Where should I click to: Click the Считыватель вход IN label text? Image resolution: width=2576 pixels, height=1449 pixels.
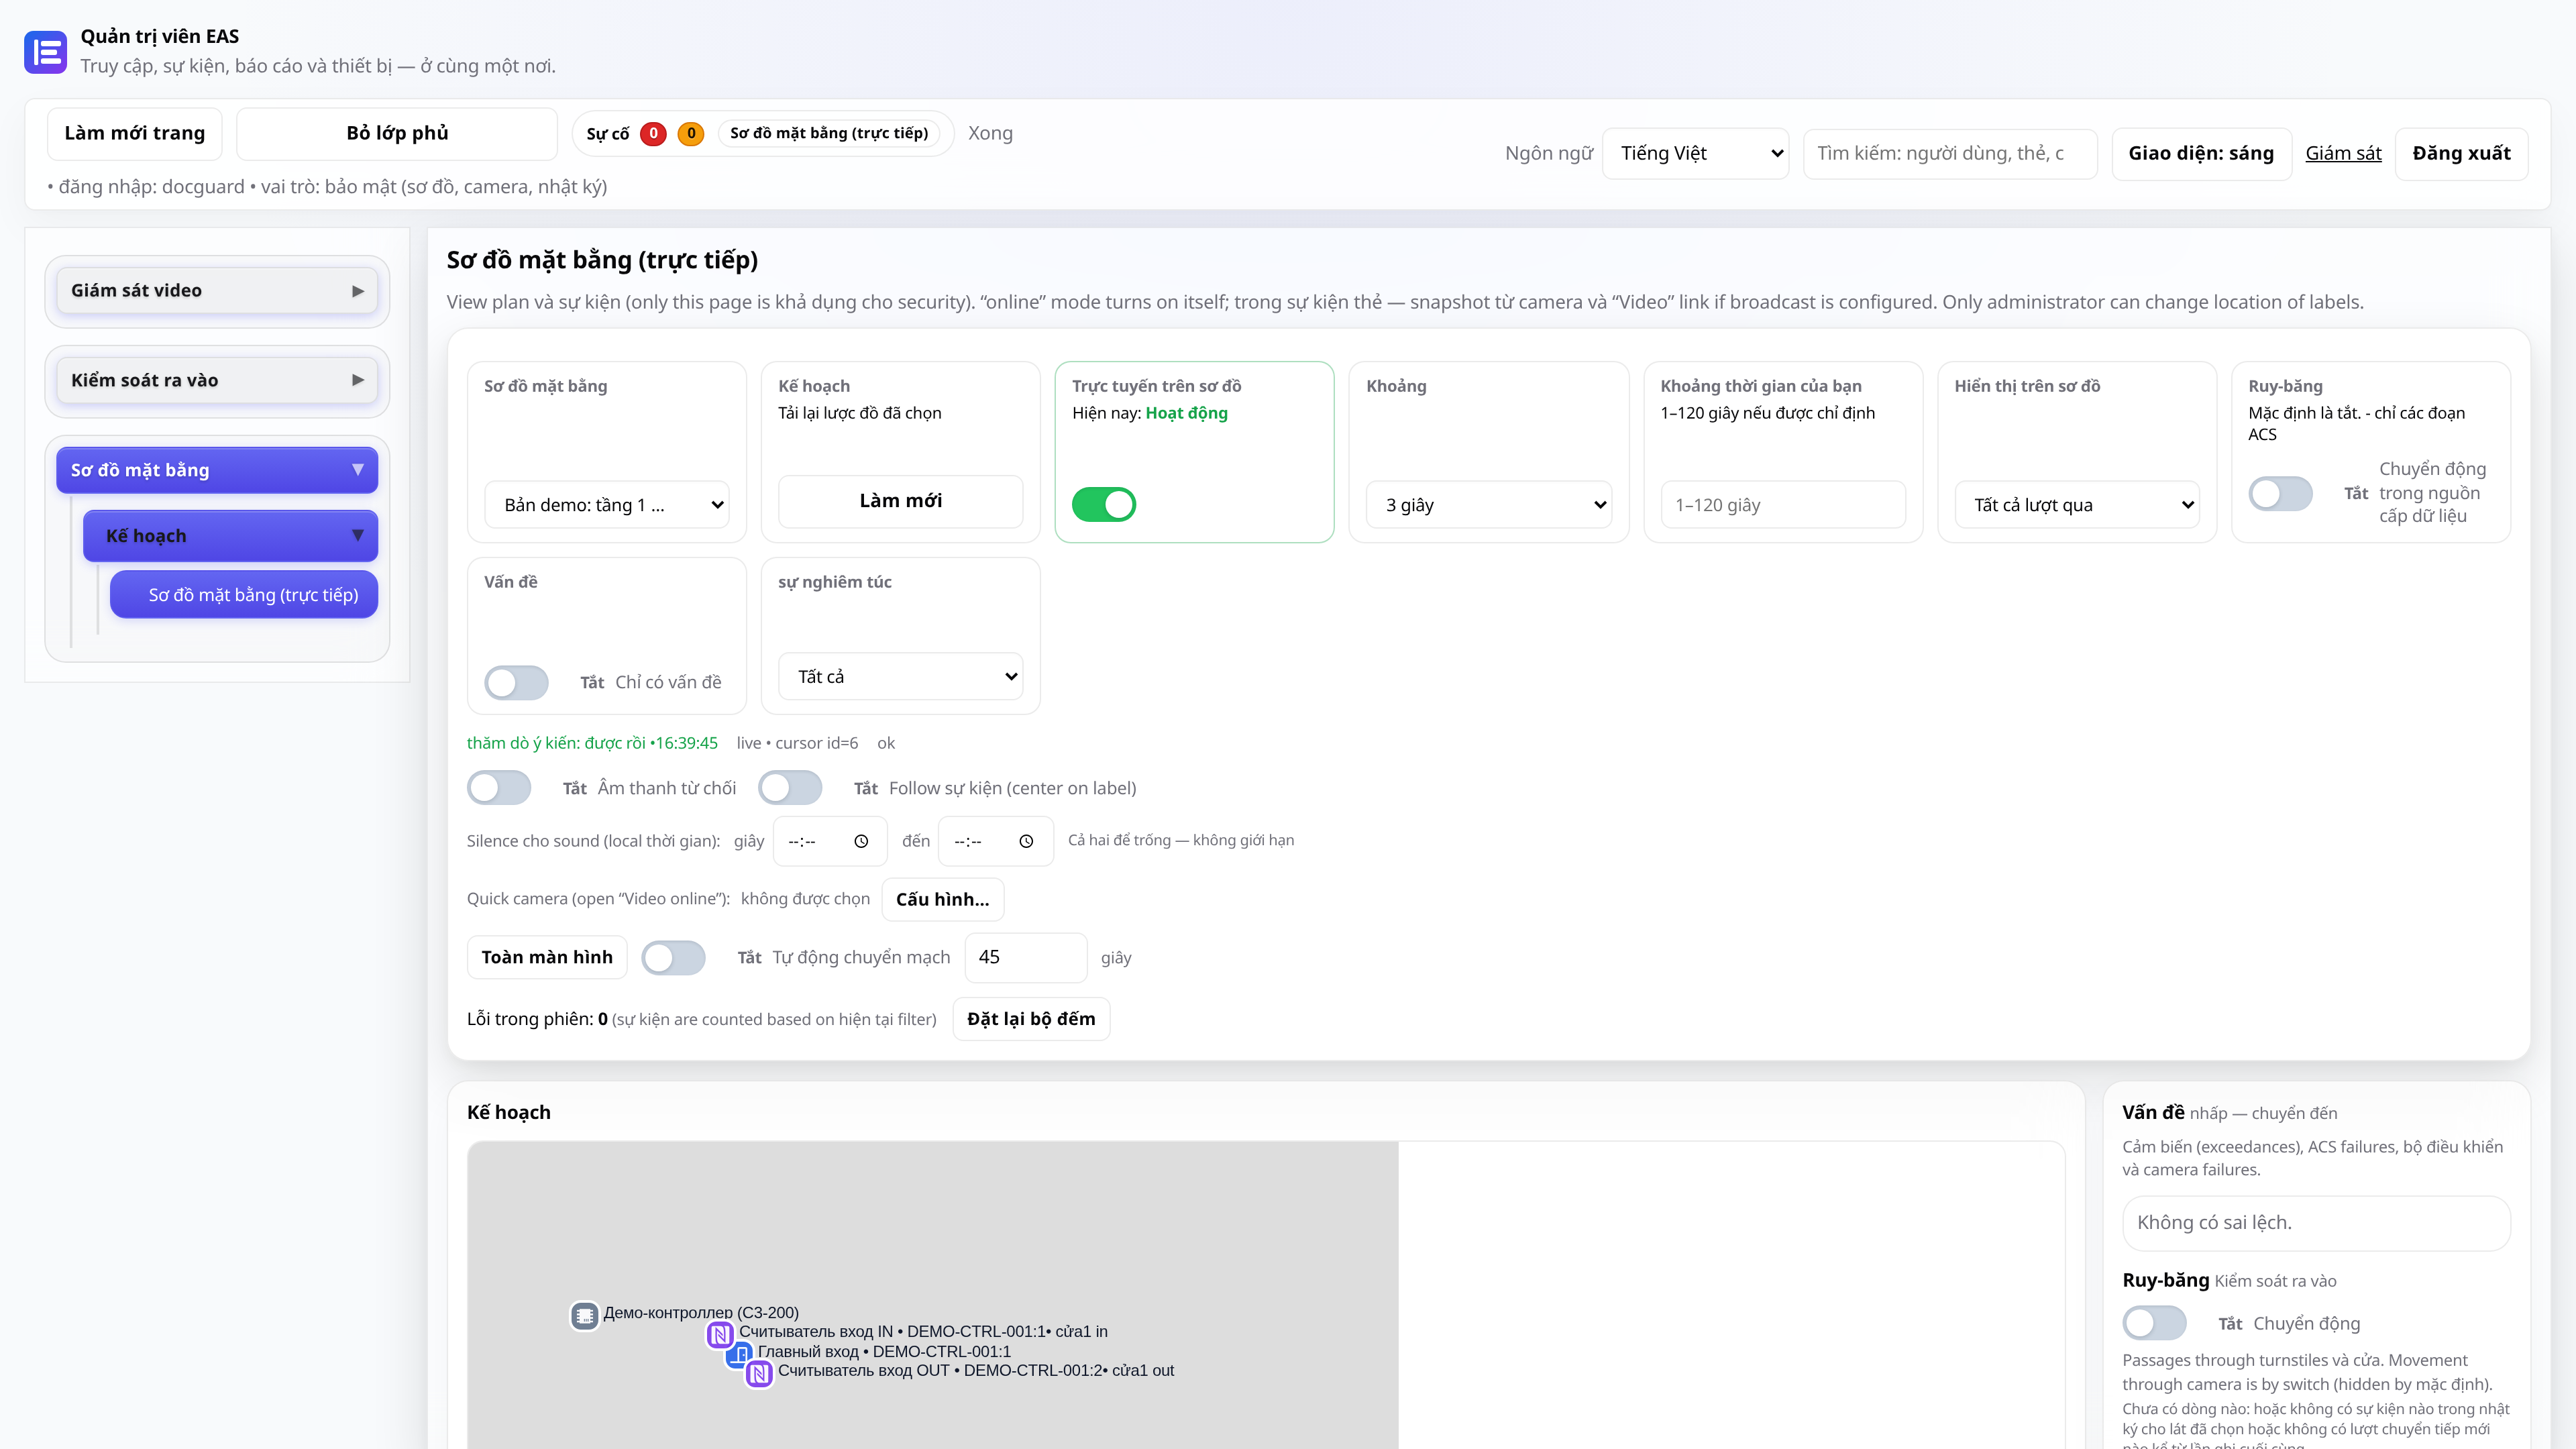pos(923,1332)
